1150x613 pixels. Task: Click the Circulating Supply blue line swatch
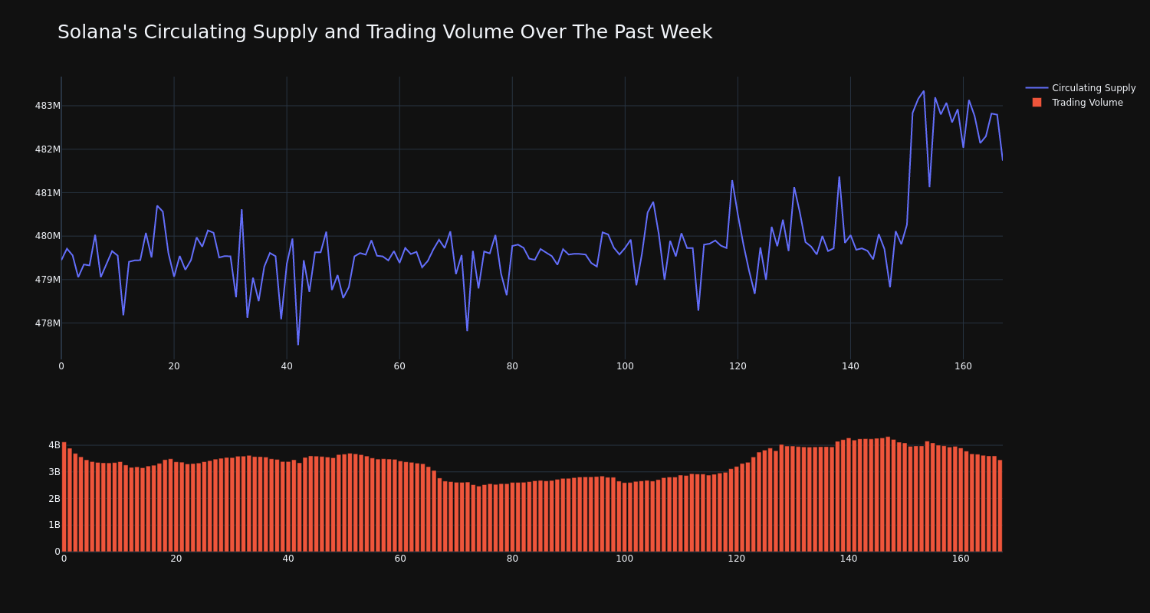click(1037, 88)
